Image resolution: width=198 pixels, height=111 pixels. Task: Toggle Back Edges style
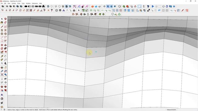[x=52, y=6]
